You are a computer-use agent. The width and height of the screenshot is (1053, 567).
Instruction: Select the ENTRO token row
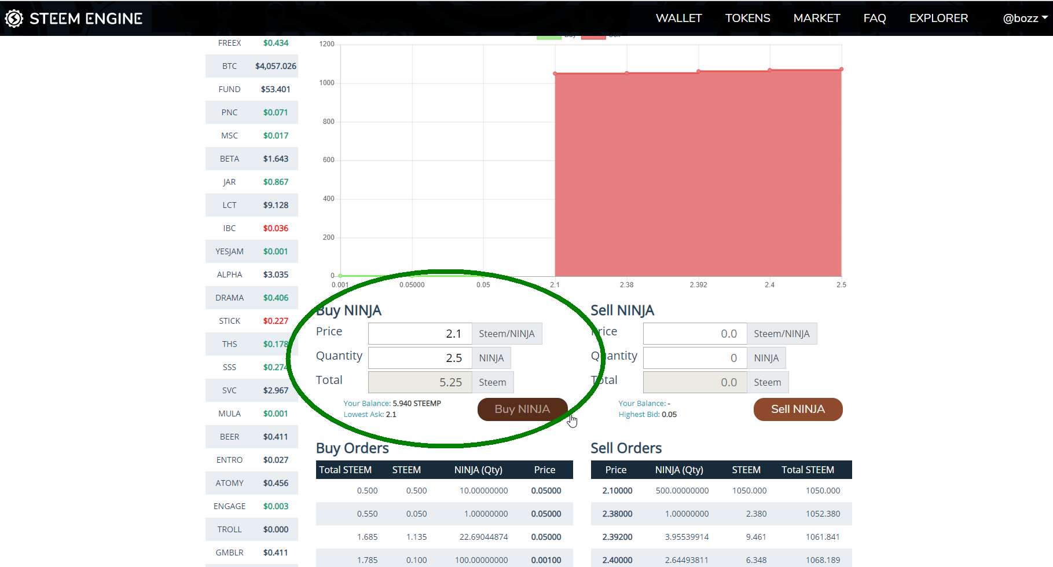[252, 460]
